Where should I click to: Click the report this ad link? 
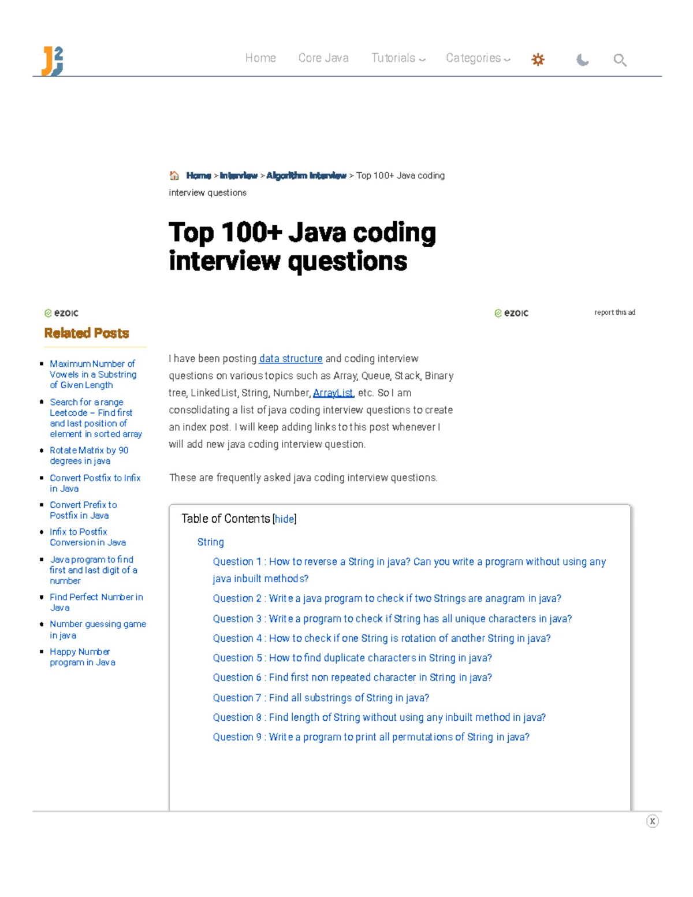pos(614,312)
